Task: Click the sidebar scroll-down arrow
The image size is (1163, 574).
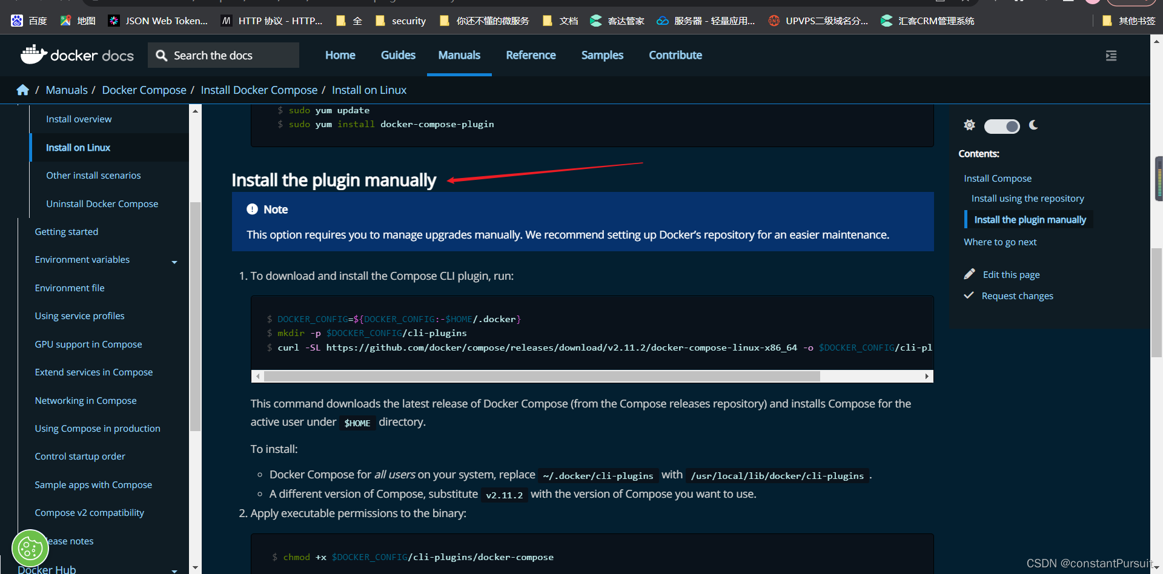Action: pos(195,568)
